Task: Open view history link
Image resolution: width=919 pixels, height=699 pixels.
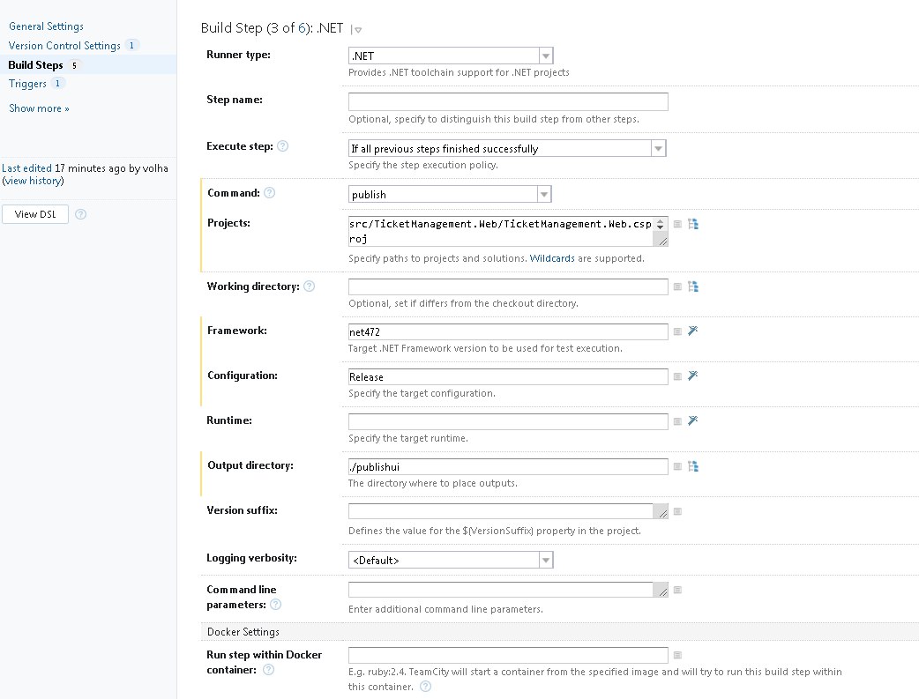Action: (34, 181)
